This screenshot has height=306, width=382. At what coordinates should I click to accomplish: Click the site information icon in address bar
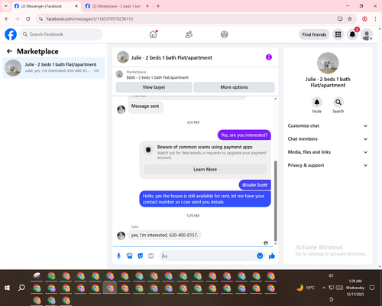pos(40,19)
